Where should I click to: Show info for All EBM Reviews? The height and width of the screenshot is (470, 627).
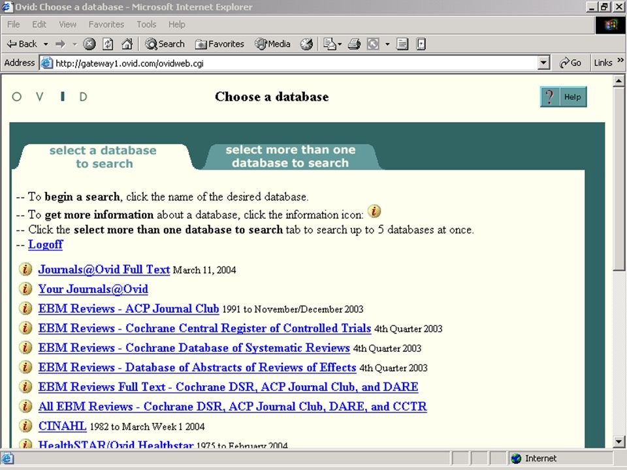click(25, 406)
